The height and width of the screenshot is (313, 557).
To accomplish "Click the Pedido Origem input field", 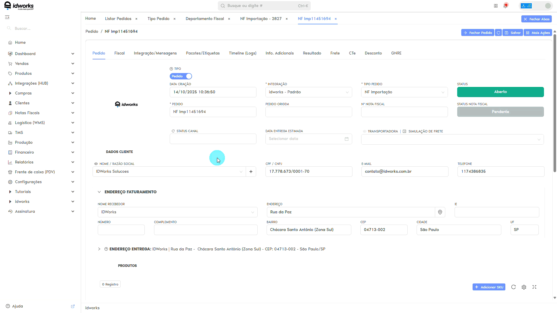I will (x=309, y=112).
